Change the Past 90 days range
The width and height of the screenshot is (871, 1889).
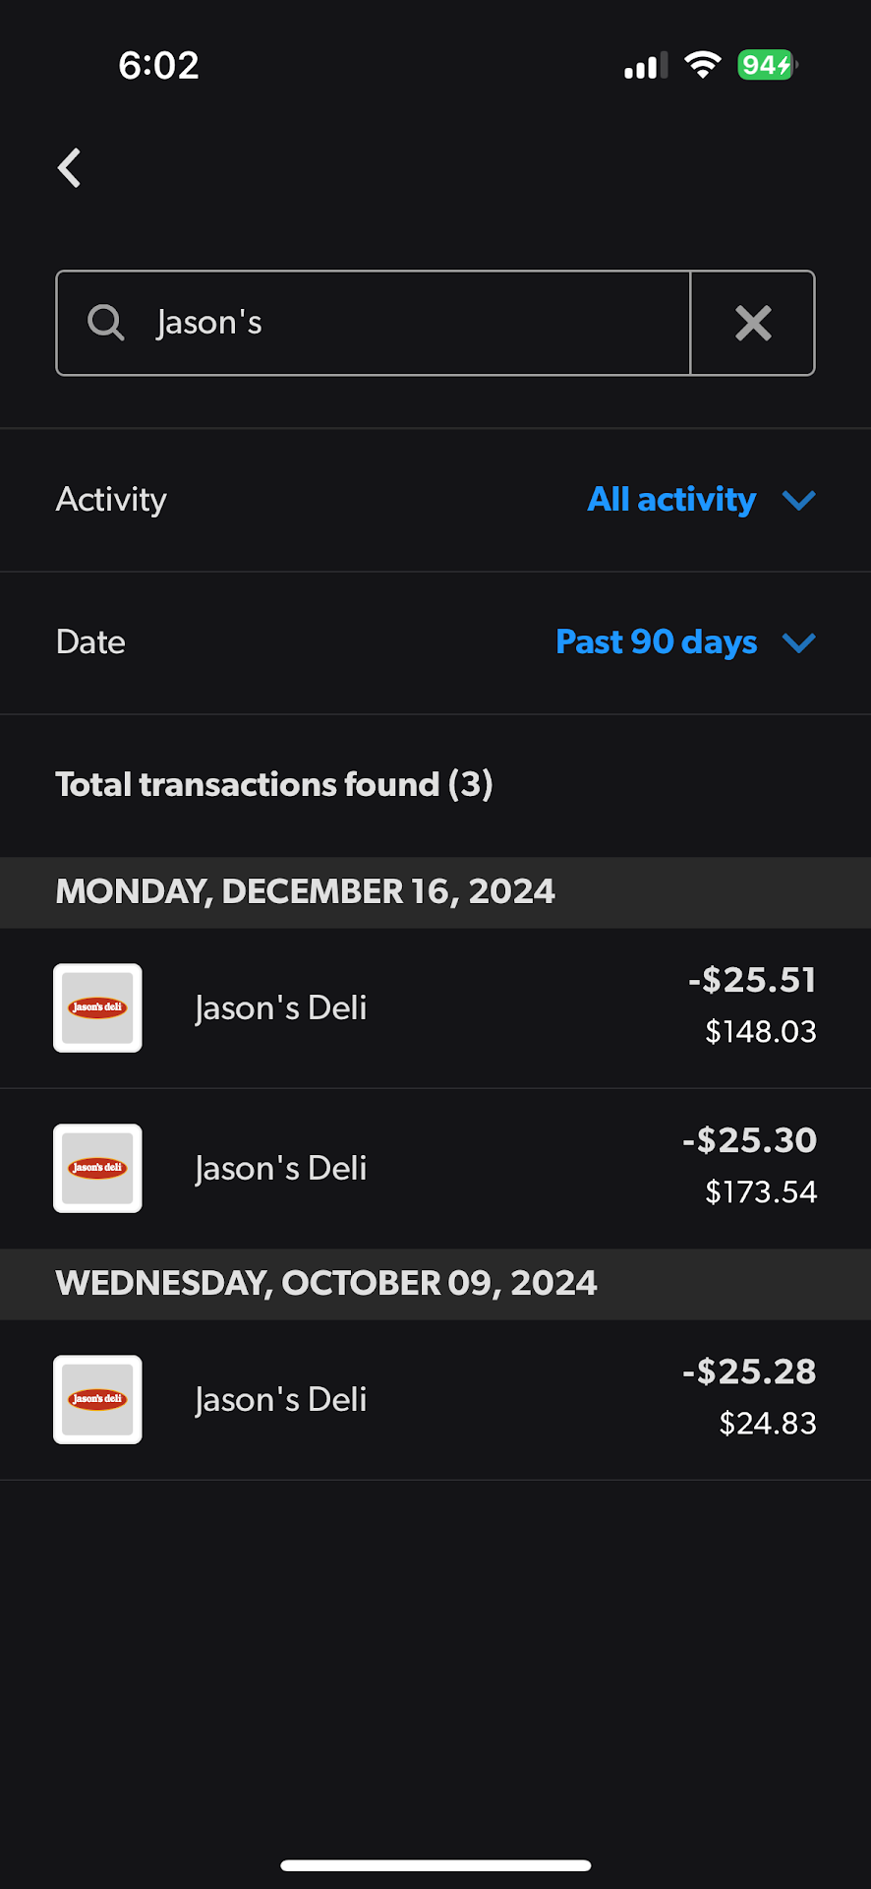pos(656,642)
